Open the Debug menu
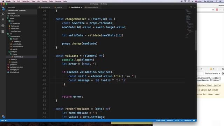This screenshot has width=224, height=126. click(x=44, y=1)
